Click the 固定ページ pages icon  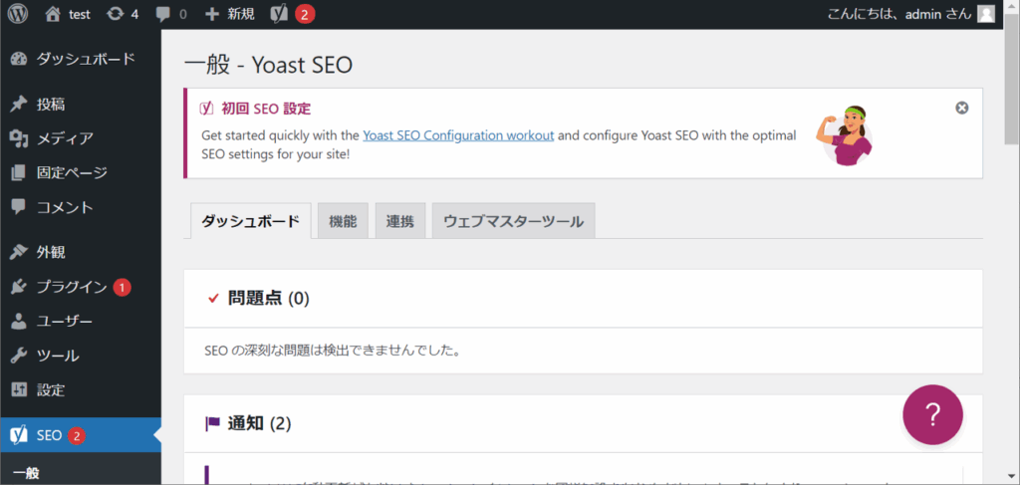[19, 173]
